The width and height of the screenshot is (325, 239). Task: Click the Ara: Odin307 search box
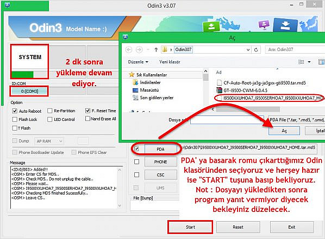[x=295, y=50]
